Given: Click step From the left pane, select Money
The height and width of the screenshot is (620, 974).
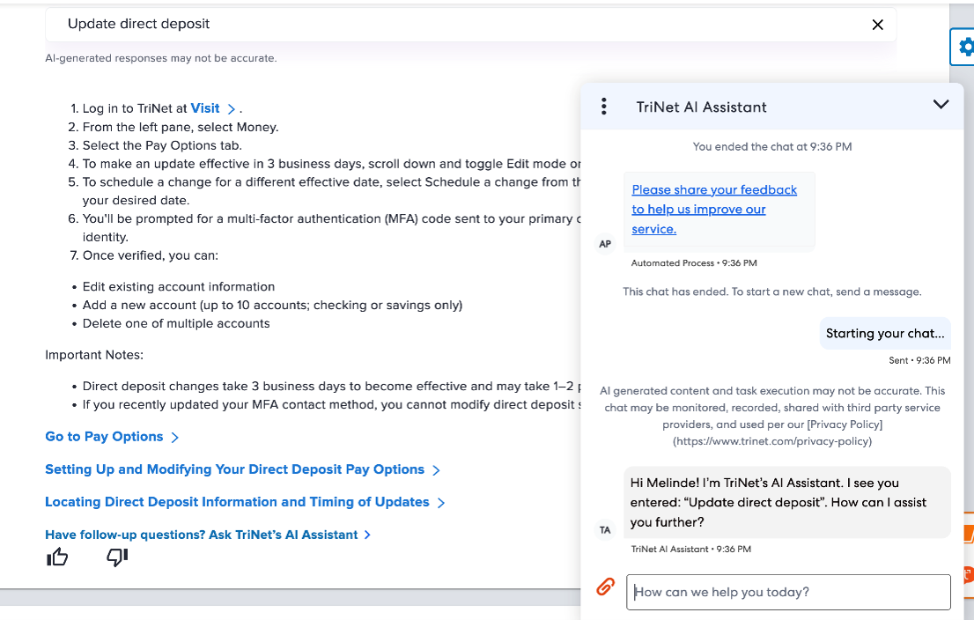Looking at the screenshot, I should tap(181, 127).
